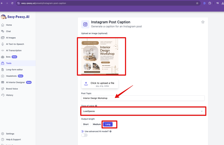Click the uploaded Interior Design Workshop image
Viewport: 224px width, 145px height.
[x=100, y=57]
